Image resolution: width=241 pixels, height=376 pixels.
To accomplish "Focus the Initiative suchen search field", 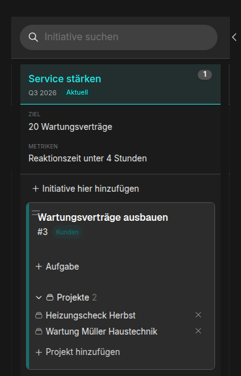I will coord(119,37).
